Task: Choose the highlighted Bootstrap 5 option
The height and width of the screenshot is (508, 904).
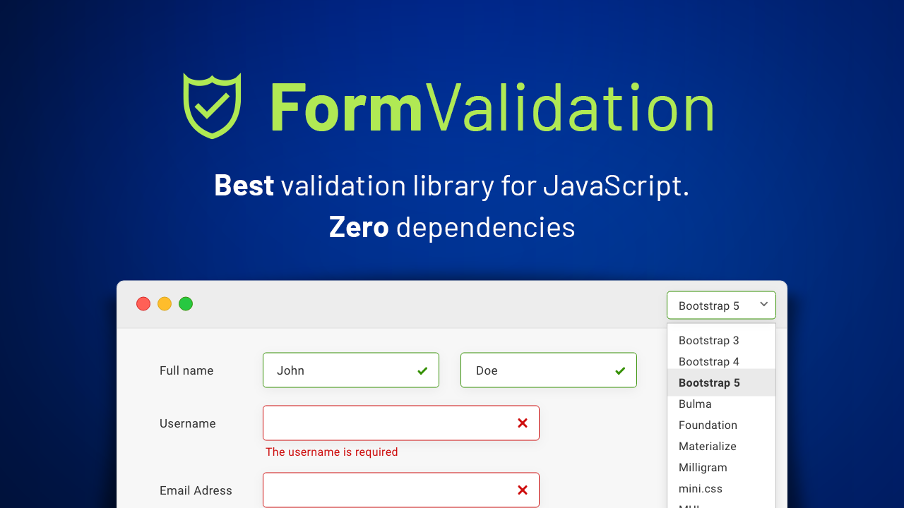Action: tap(709, 383)
